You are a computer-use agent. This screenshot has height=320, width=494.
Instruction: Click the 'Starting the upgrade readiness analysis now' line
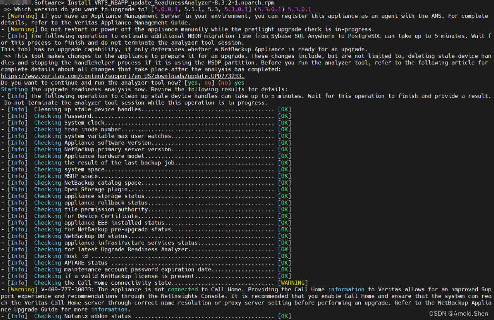click(144, 89)
